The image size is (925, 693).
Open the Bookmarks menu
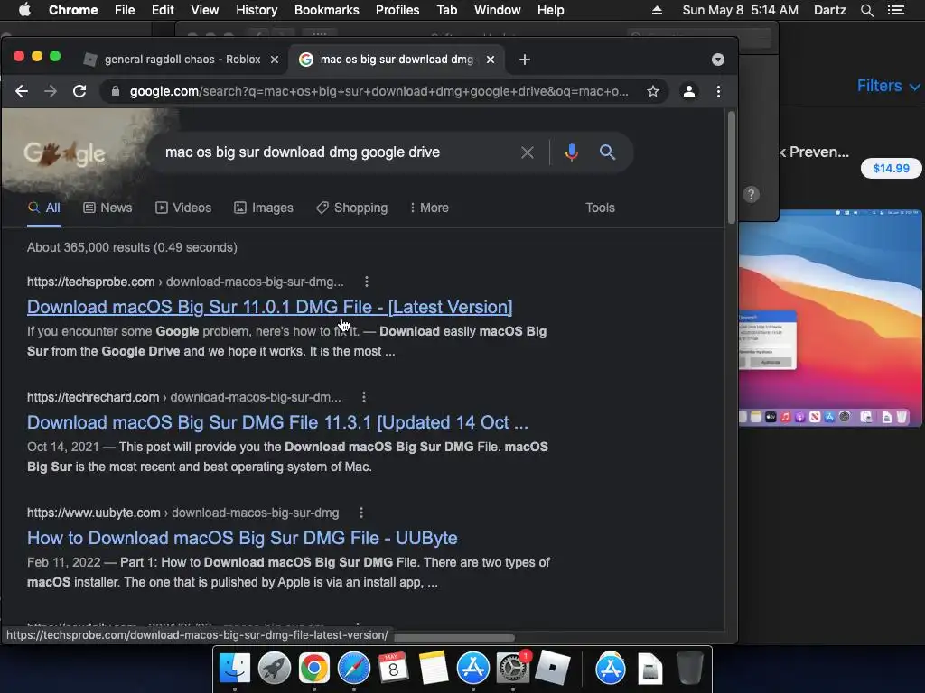coord(327,10)
